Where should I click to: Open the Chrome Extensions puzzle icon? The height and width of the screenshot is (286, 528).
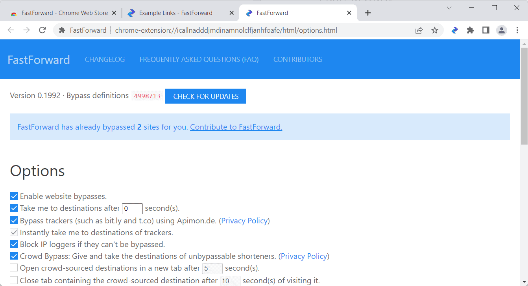coord(470,30)
